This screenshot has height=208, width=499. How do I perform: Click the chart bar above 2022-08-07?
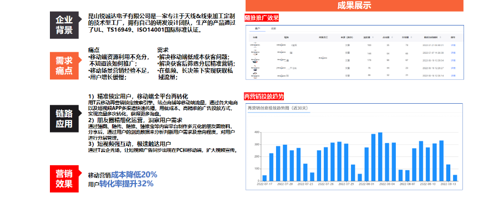pos(408,175)
